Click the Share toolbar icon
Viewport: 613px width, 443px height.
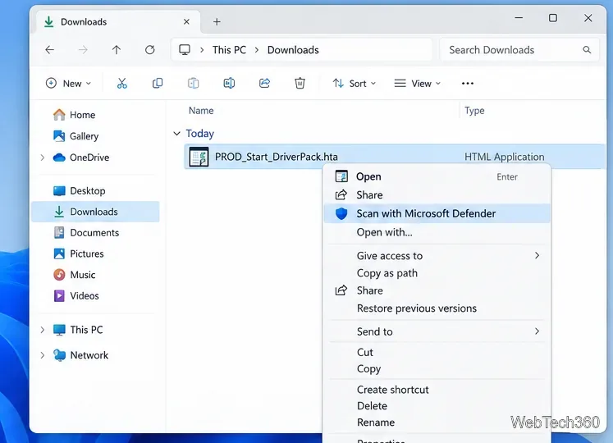click(x=265, y=83)
